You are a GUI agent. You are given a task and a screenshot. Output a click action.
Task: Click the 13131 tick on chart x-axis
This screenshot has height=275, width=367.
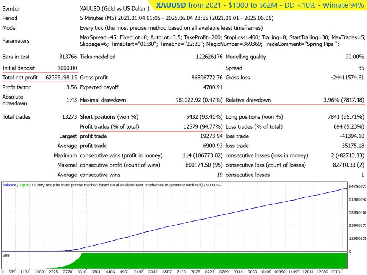(336, 272)
